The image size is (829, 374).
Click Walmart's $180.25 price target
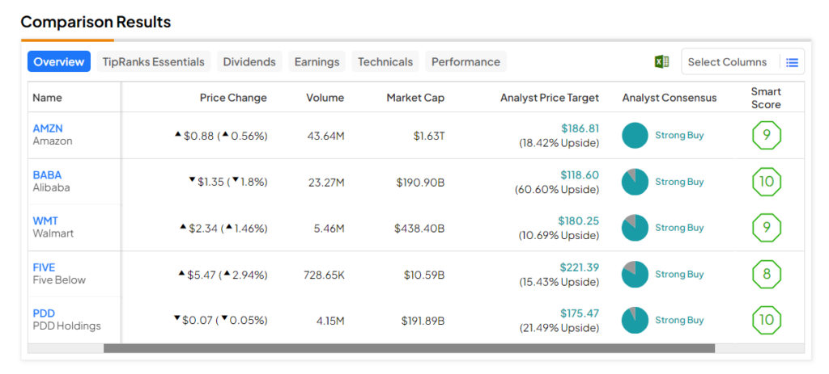tap(578, 221)
